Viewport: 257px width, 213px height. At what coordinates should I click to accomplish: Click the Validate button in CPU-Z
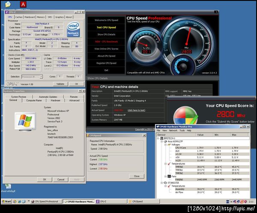60,84
